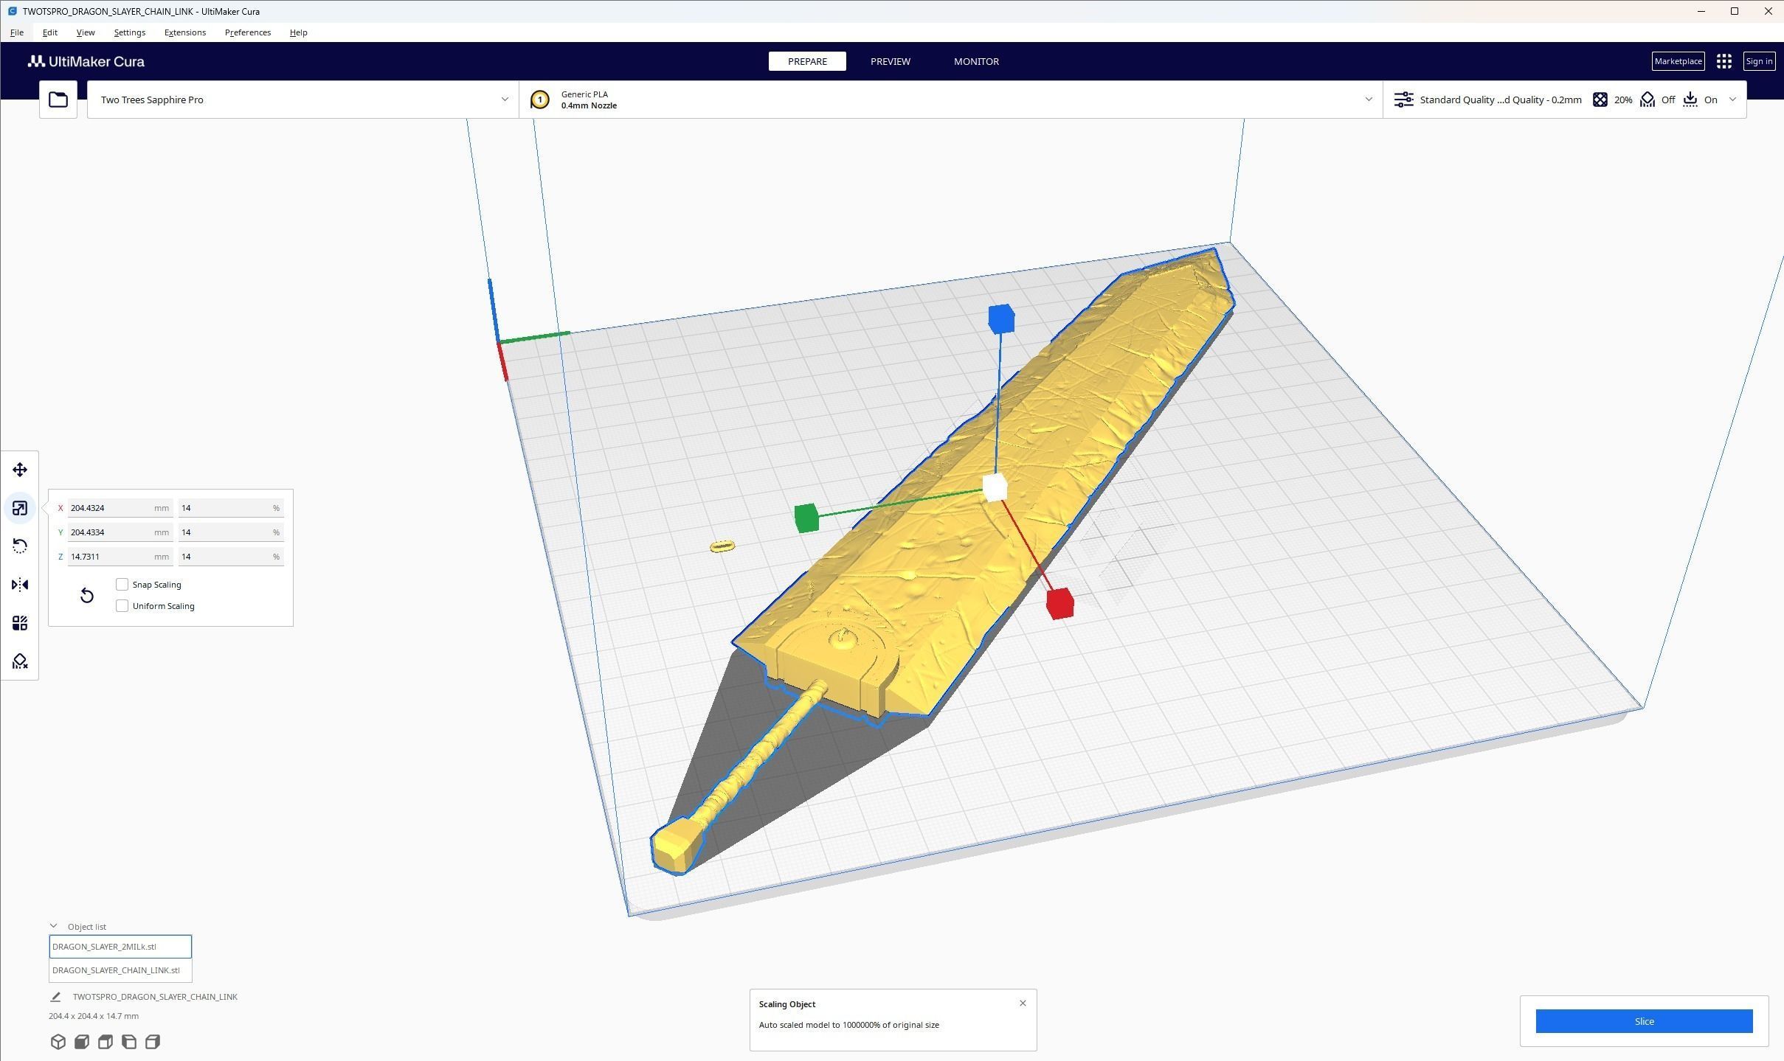
Task: Switch to front view icon
Action: click(x=82, y=1041)
